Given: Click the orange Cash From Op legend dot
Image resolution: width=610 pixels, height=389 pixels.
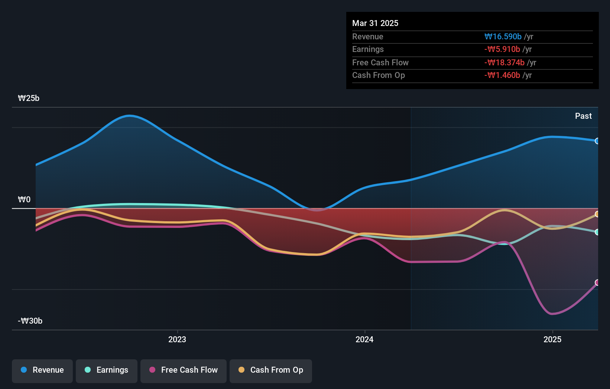Looking at the screenshot, I should pos(241,370).
